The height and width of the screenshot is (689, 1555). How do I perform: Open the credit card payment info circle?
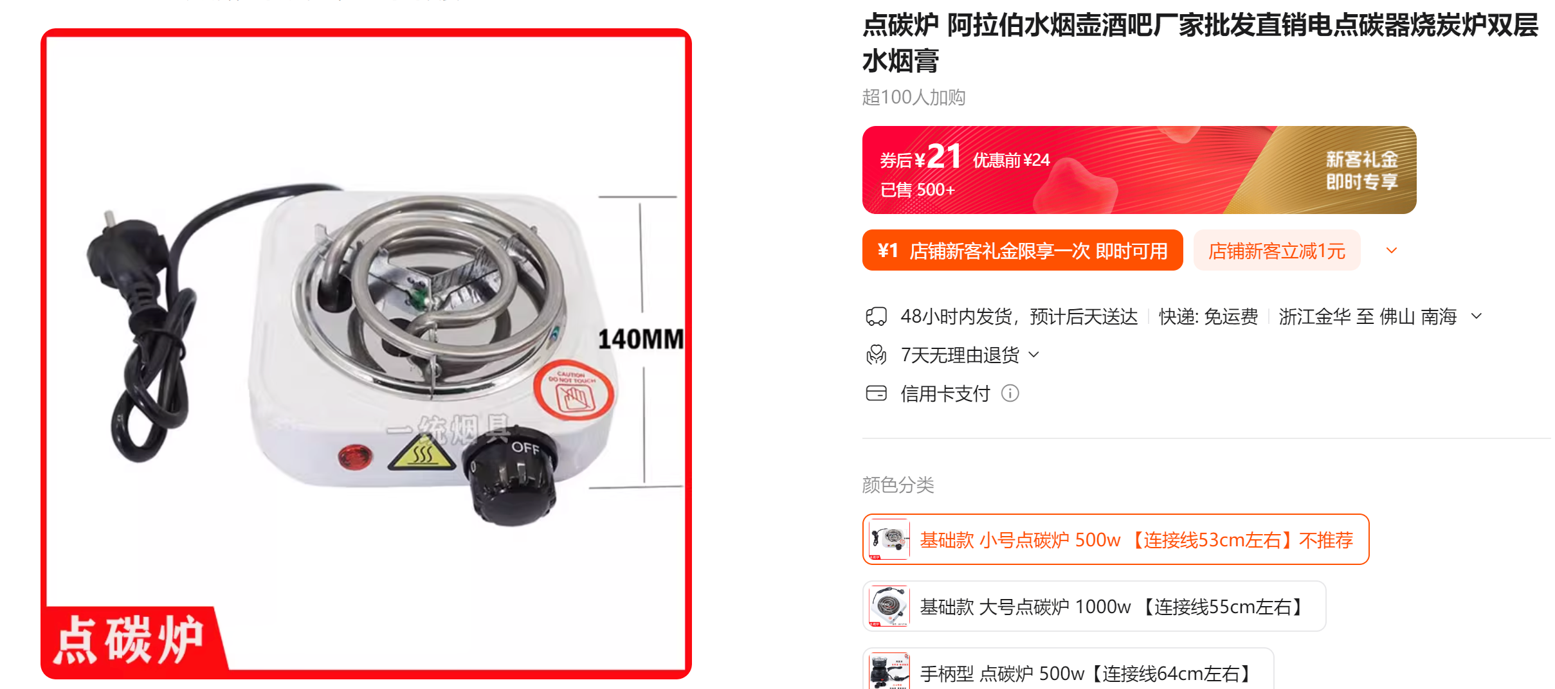tap(1010, 393)
